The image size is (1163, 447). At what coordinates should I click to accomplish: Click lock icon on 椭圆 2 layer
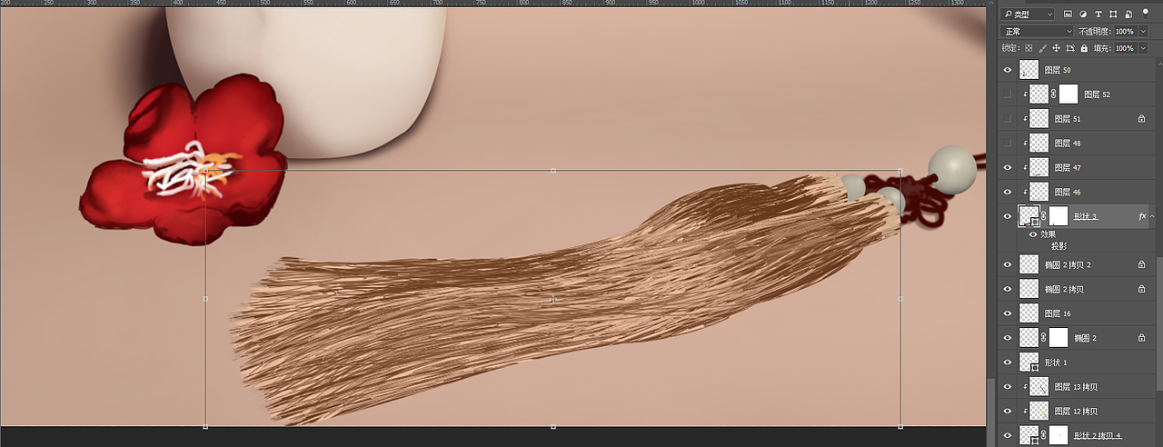click(1141, 338)
